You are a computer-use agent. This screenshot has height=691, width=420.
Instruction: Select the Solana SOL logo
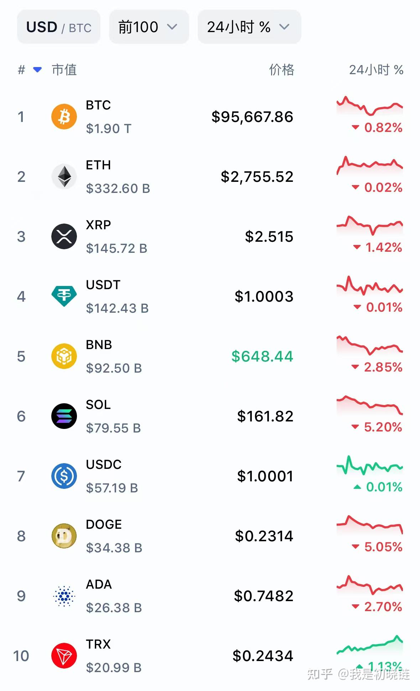click(64, 416)
